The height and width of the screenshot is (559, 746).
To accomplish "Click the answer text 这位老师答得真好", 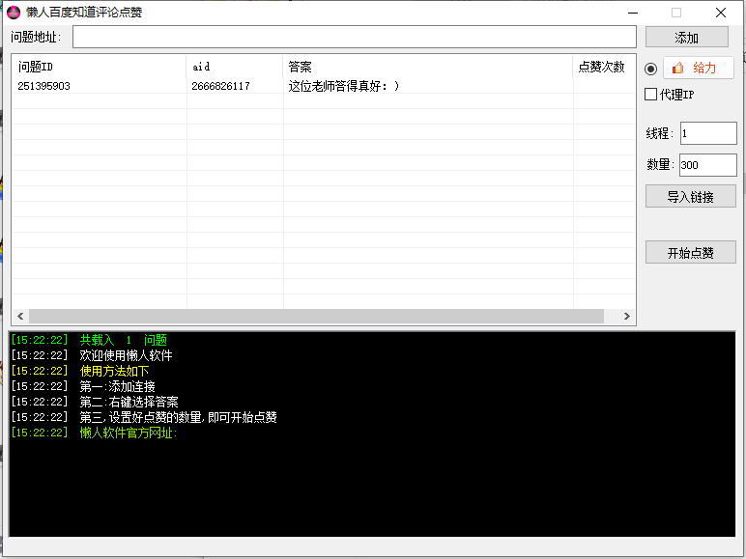I will click(343, 86).
